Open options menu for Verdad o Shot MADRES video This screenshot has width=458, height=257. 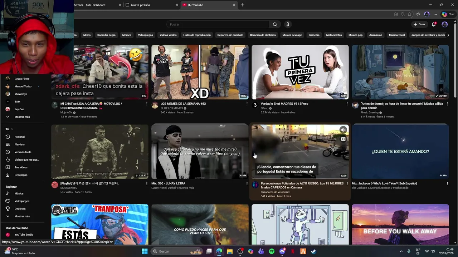(x=347, y=104)
